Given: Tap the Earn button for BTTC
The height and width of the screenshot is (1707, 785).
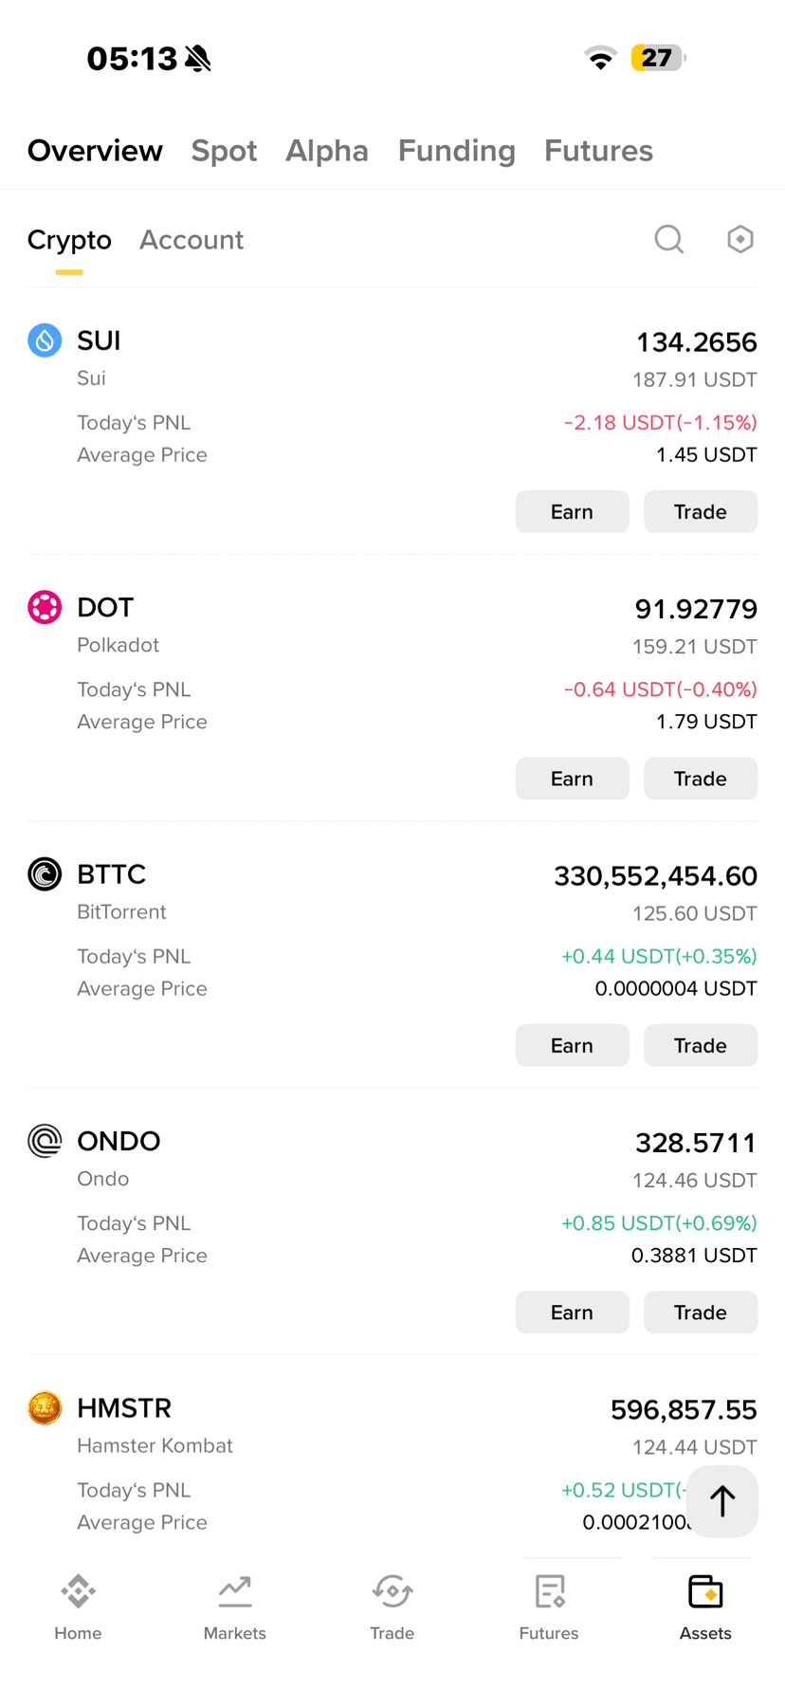Looking at the screenshot, I should pos(573,1045).
